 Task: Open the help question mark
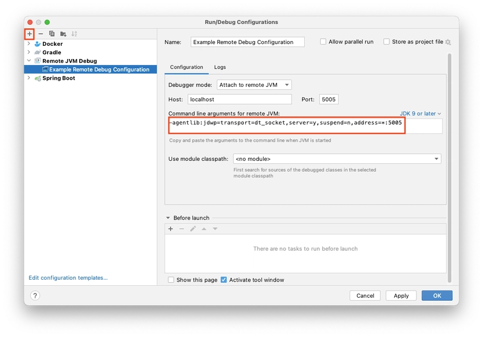(35, 295)
